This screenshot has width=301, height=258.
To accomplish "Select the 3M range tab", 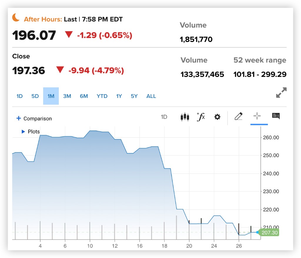I will (x=67, y=96).
